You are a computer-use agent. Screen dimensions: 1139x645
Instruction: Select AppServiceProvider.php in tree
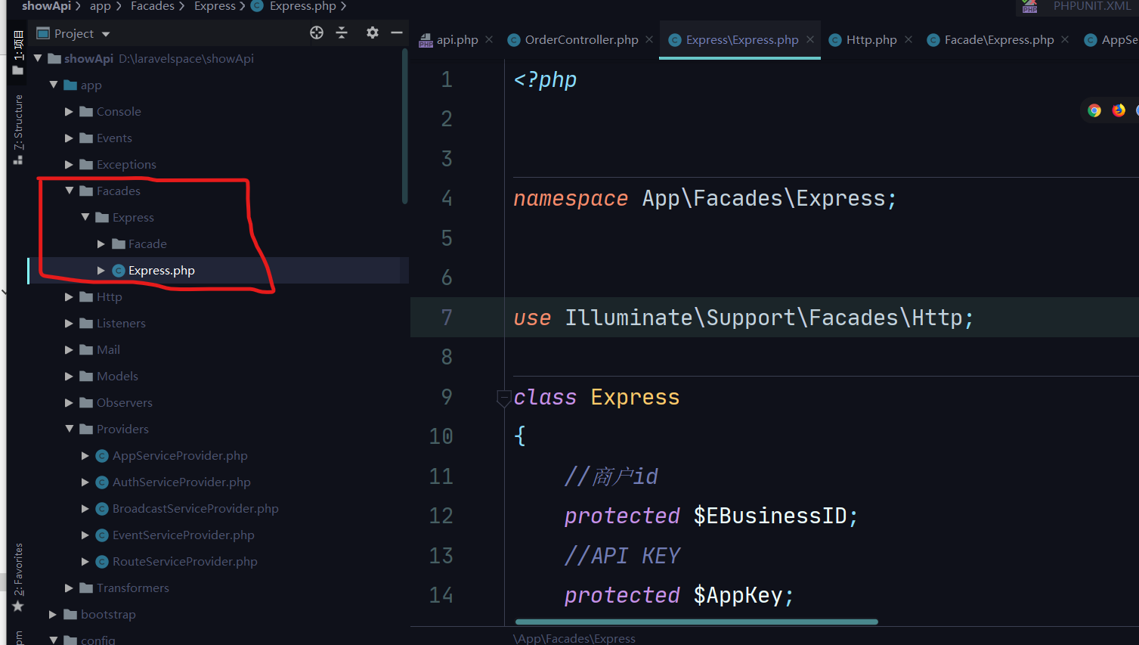180,455
